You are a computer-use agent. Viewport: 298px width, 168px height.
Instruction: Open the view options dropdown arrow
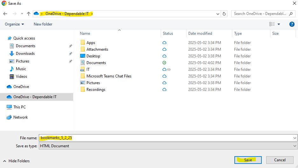pyautogui.click(x=279, y=24)
